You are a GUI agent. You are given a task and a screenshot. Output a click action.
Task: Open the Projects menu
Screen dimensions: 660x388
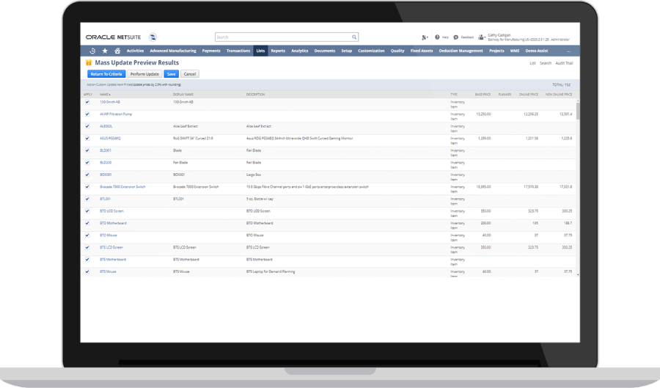(496, 51)
